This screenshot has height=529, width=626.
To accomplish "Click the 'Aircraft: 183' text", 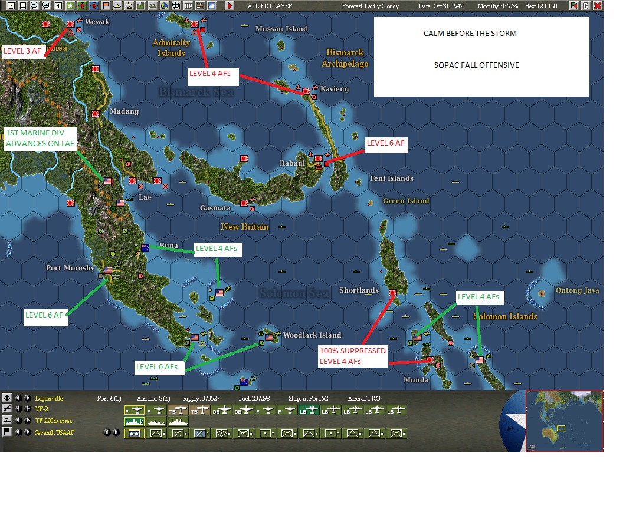I will tap(363, 398).
